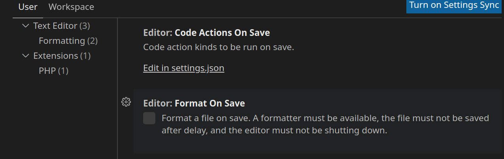Image resolution: width=504 pixels, height=159 pixels.
Task: Collapse the Extensions section chevron
Action: click(x=26, y=56)
